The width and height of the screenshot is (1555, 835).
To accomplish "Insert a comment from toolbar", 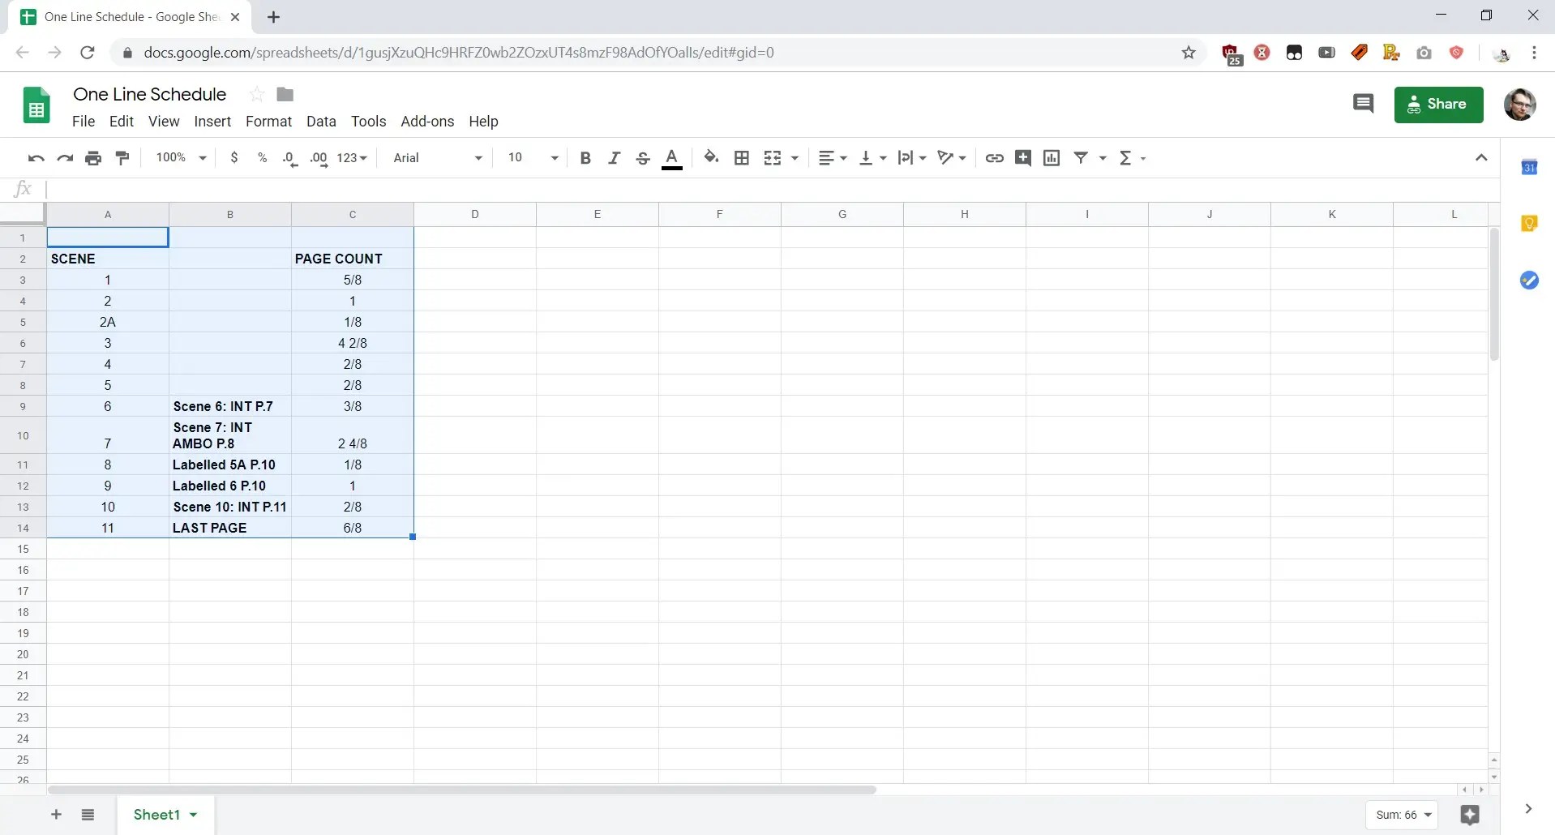I will coord(1023,158).
